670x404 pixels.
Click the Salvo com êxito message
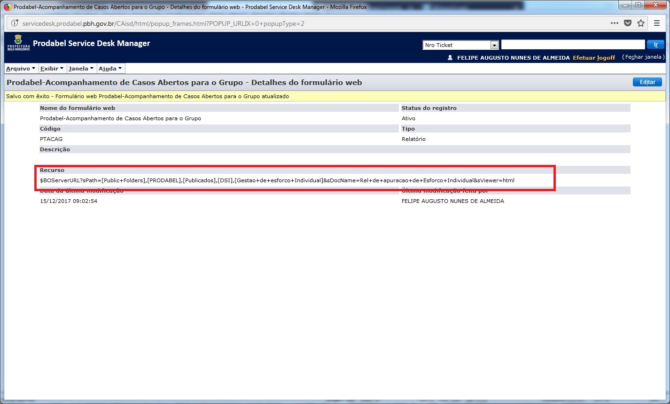point(148,96)
